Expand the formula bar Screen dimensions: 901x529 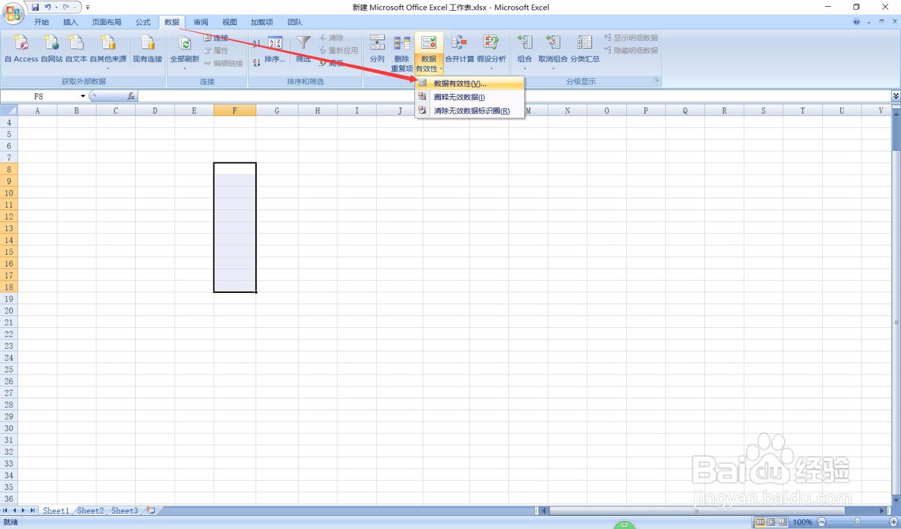[x=895, y=96]
